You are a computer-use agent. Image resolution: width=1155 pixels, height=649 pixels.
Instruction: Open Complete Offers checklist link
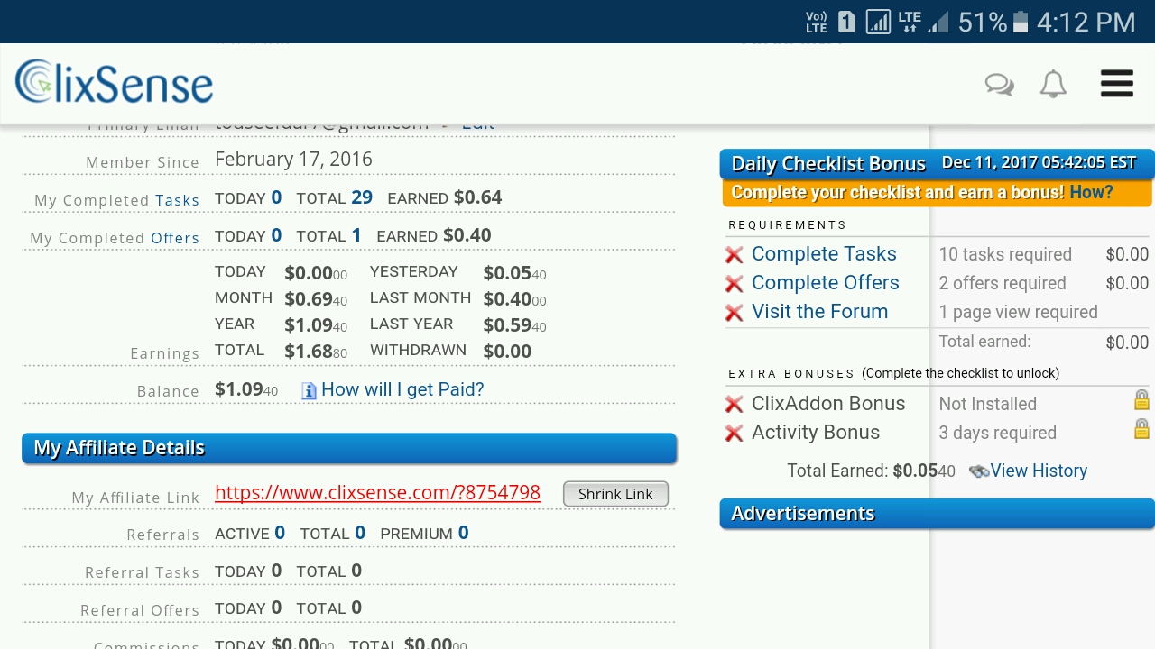tap(825, 282)
